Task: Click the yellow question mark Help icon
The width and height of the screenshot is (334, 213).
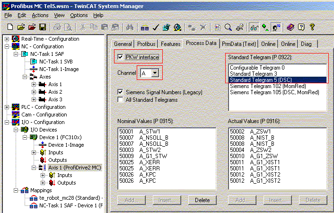Action: click(x=312, y=27)
